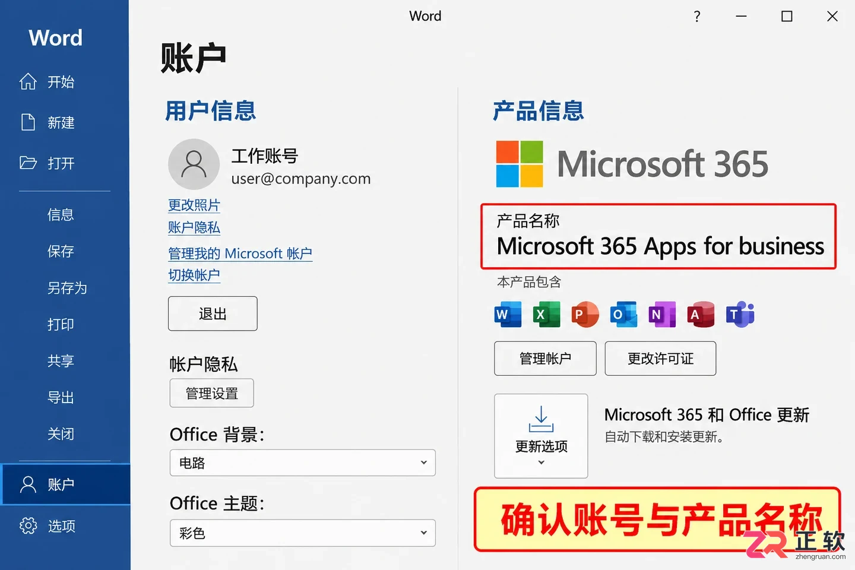Click the help question mark icon
This screenshot has width=855, height=570.
(697, 17)
